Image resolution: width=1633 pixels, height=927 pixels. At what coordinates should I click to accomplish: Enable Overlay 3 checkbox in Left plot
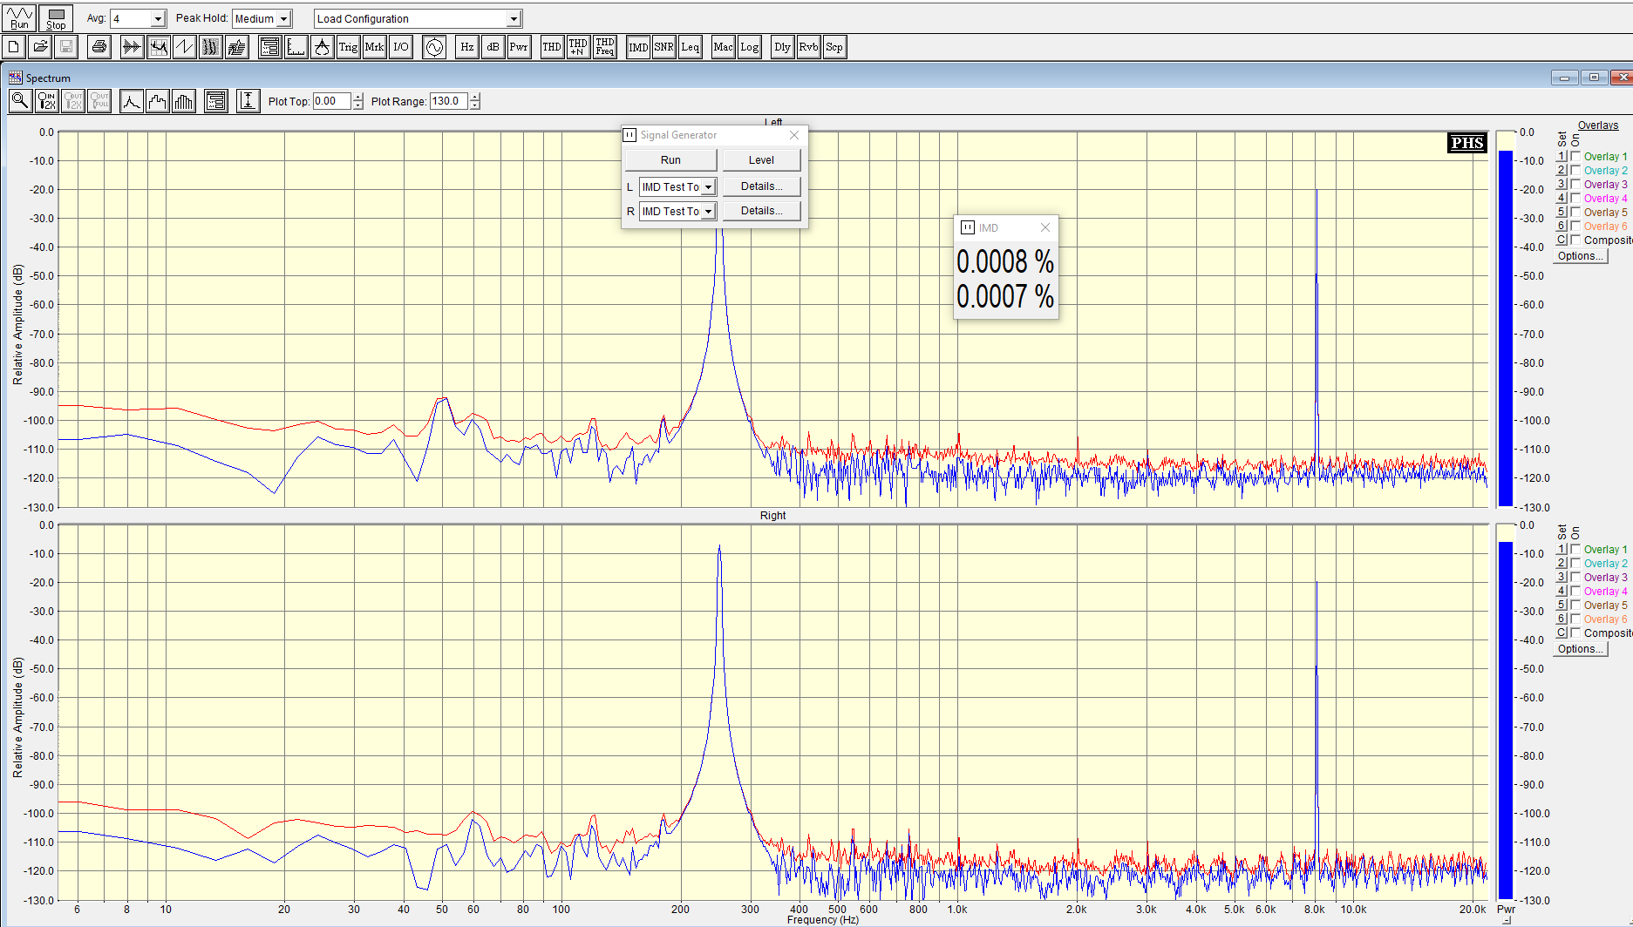coord(1575,185)
